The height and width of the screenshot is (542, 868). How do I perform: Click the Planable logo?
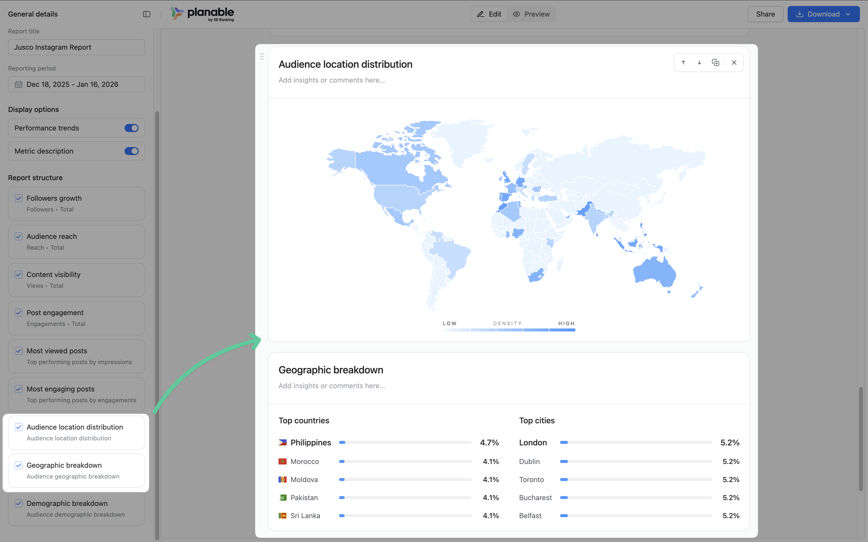202,14
